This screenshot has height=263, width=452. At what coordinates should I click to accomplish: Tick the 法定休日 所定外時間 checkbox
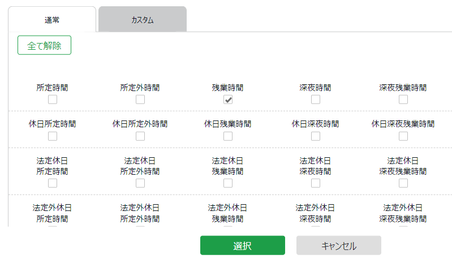140,183
